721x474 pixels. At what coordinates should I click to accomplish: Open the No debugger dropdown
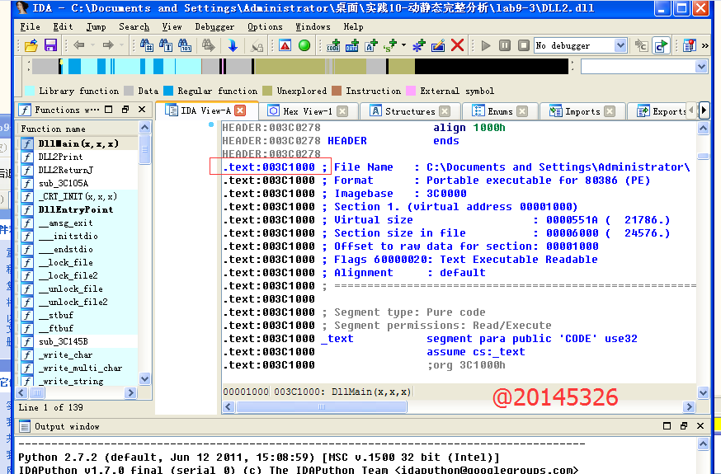pos(620,45)
